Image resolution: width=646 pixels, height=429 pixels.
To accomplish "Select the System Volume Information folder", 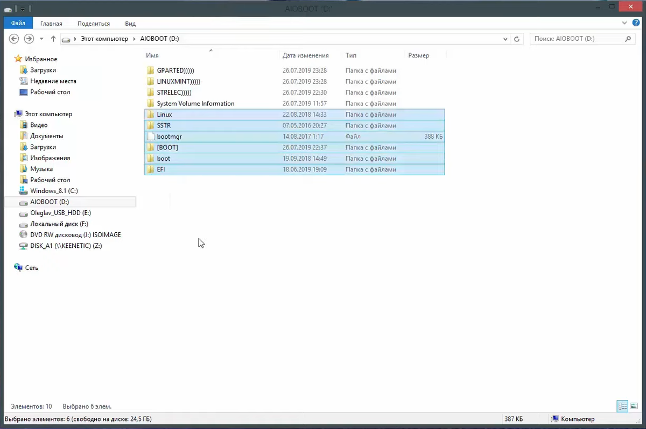I will point(195,104).
